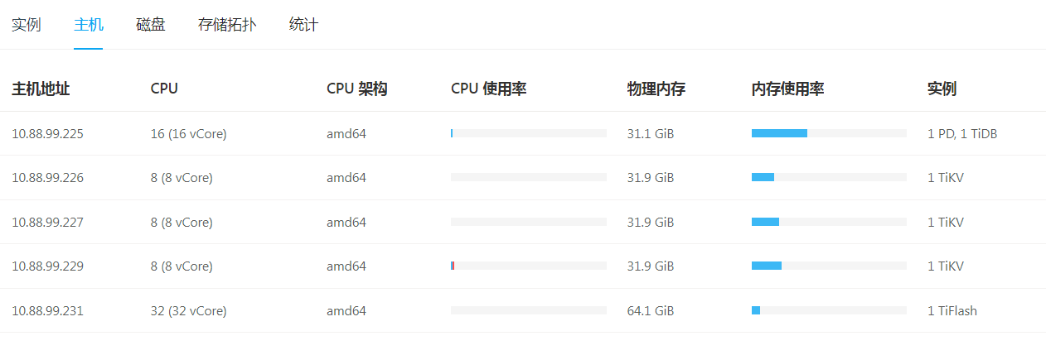Click host address 10.88.99.226

tap(47, 178)
